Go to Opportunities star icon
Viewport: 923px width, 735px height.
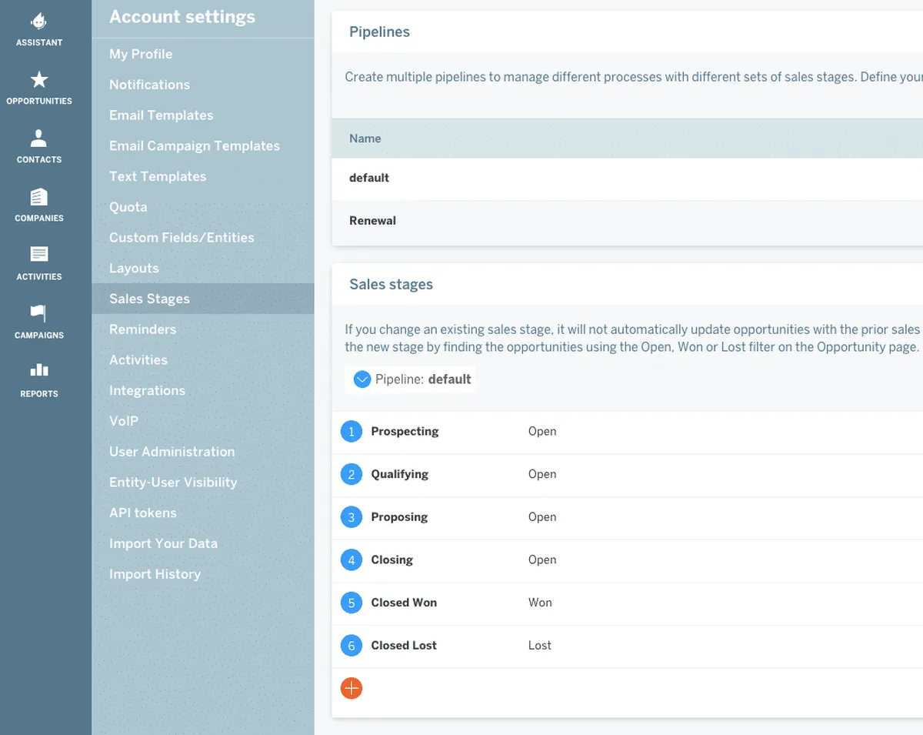(39, 79)
